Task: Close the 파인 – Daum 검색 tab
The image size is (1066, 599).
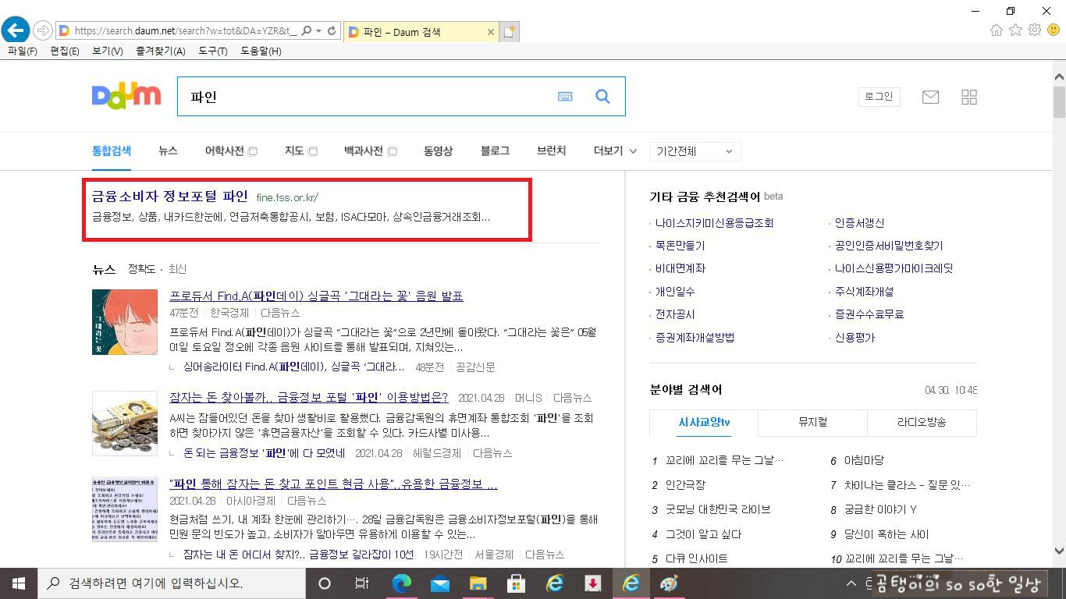Action: click(x=490, y=32)
